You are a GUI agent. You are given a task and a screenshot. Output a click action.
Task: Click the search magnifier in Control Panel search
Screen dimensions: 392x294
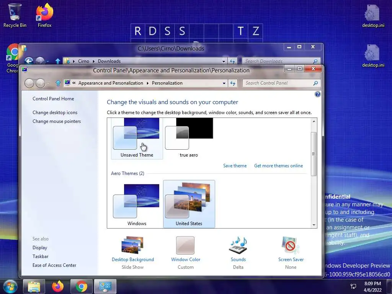coord(315,83)
